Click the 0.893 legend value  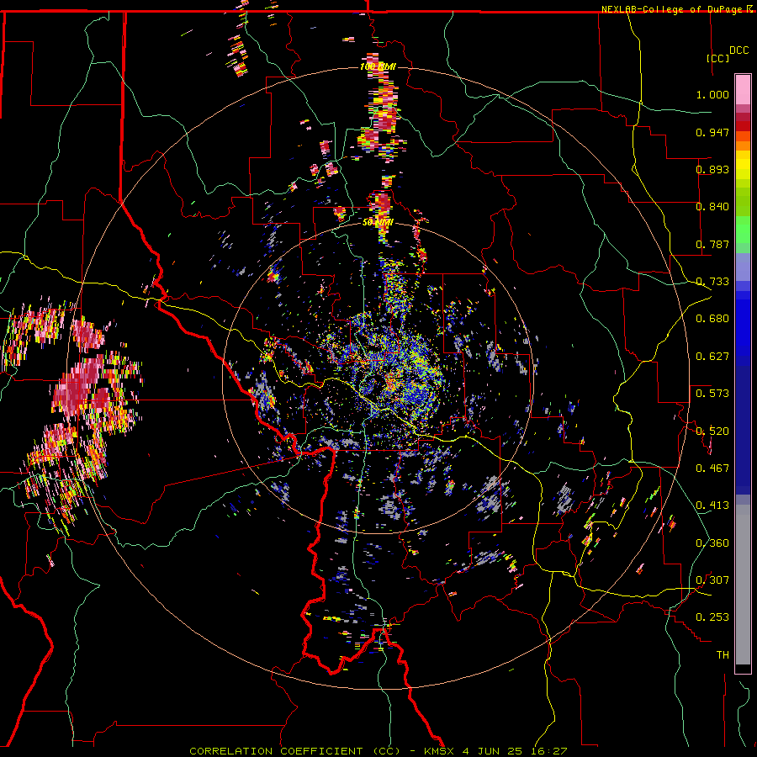pos(712,169)
